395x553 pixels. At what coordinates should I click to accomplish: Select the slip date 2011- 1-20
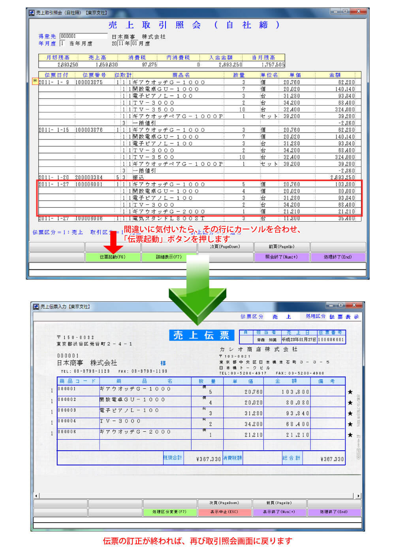(54, 177)
